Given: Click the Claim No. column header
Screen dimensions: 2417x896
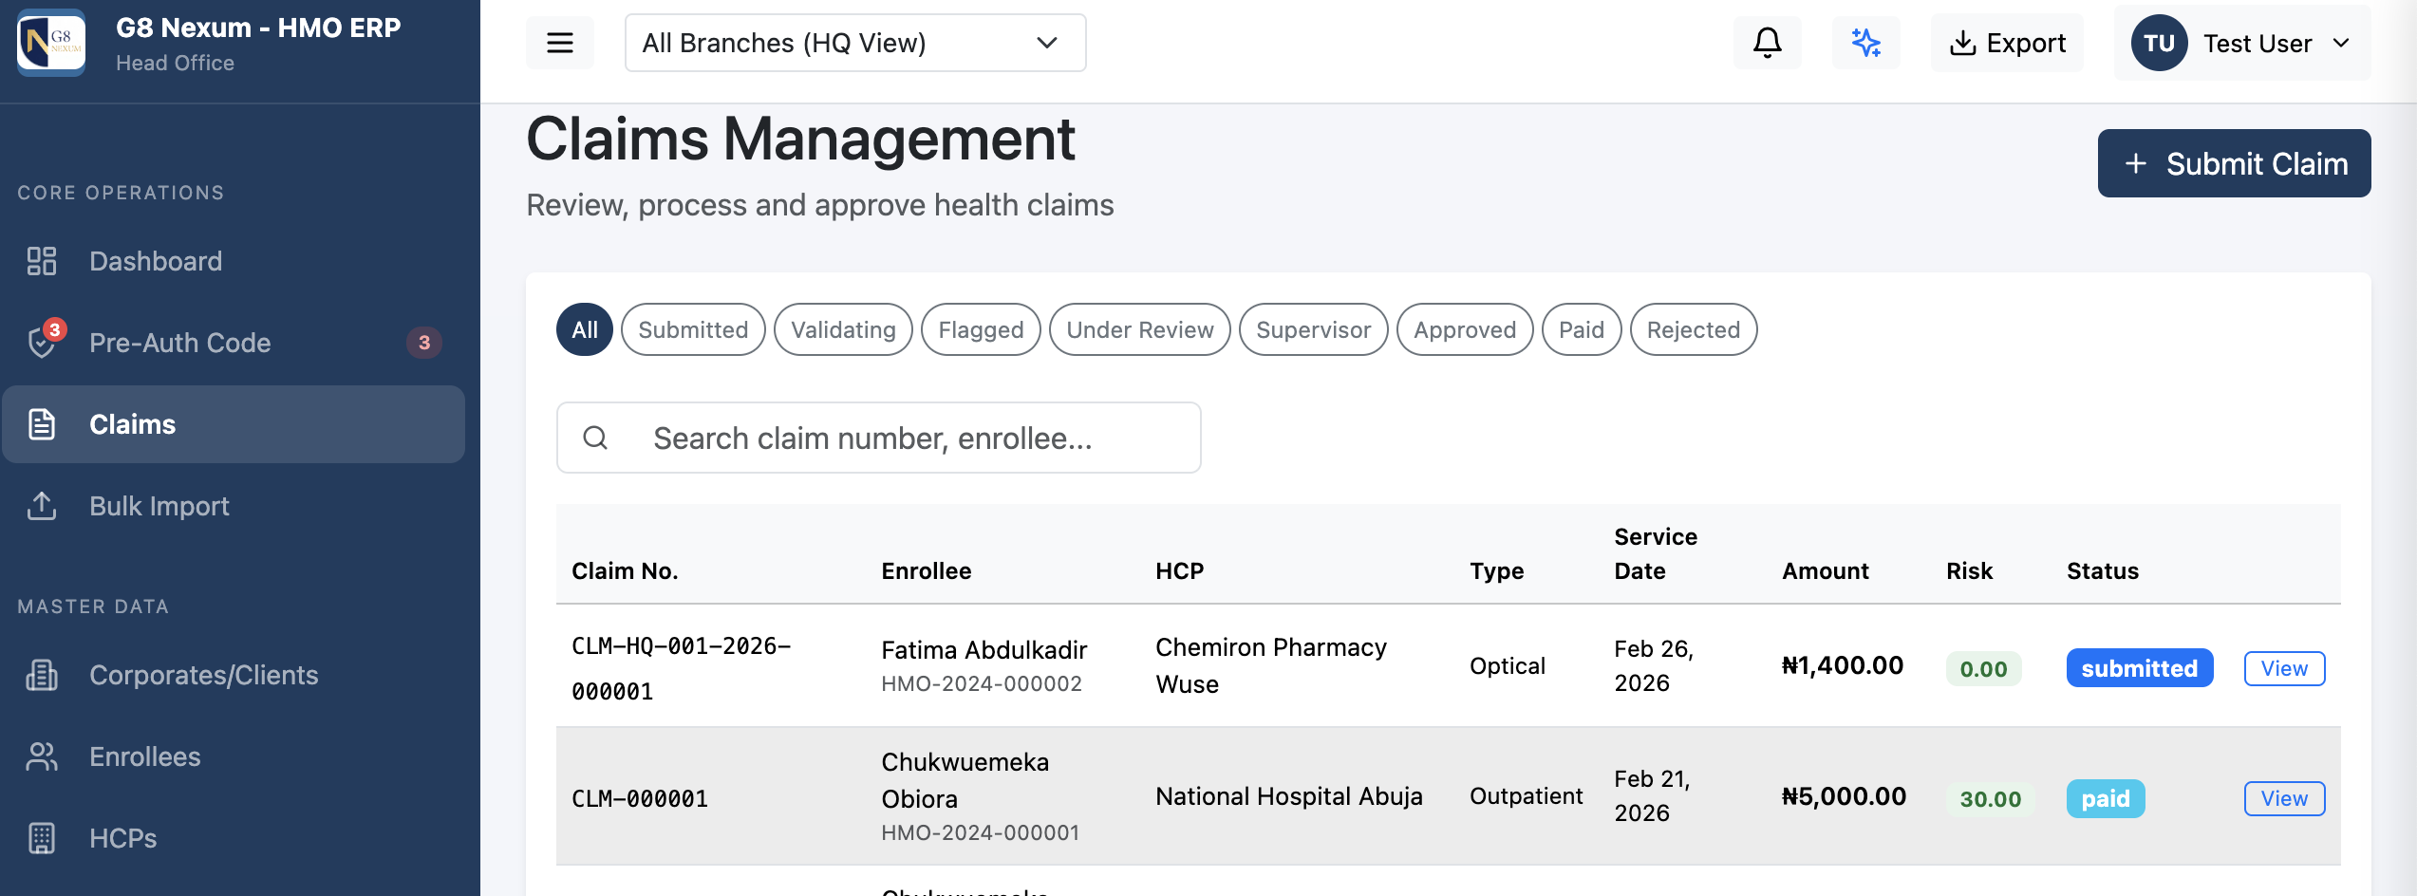Looking at the screenshot, I should (625, 570).
